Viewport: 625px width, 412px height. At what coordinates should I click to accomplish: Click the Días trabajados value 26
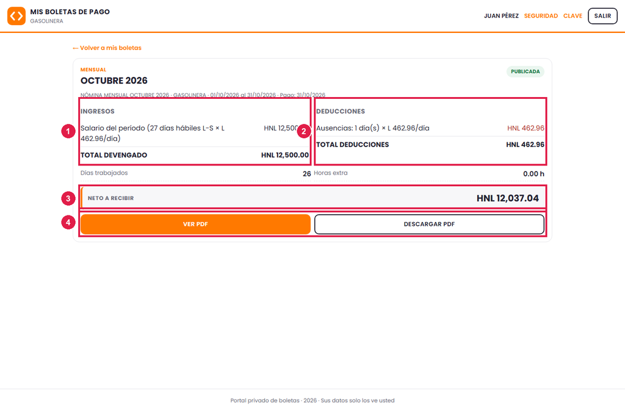[306, 174]
